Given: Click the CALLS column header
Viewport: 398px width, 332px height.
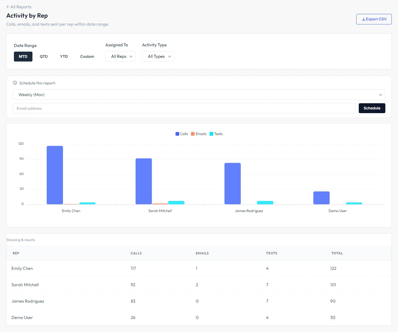Looking at the screenshot, I should (x=136, y=253).
